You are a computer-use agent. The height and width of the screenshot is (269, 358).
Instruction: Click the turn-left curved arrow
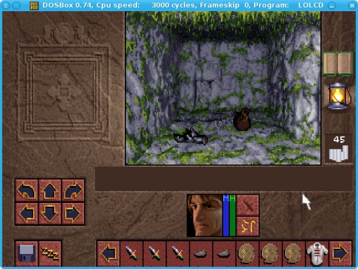(26, 191)
